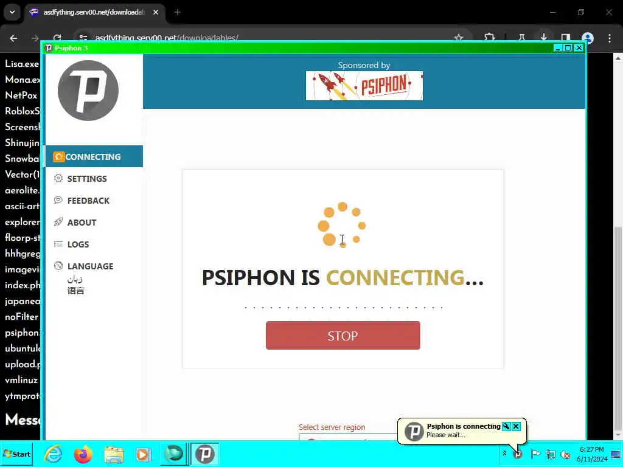The image size is (623, 467).
Task: Click the noFilter link in browser page
Action: click(x=22, y=317)
